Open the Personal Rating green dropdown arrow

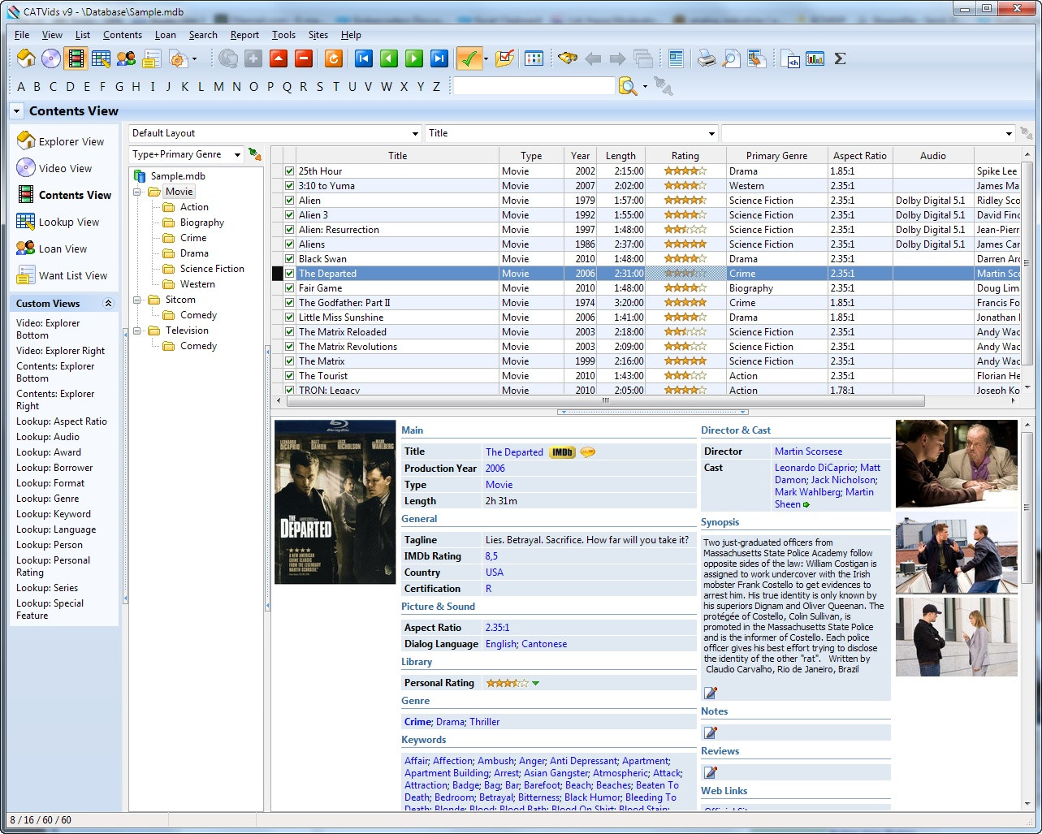coord(535,683)
